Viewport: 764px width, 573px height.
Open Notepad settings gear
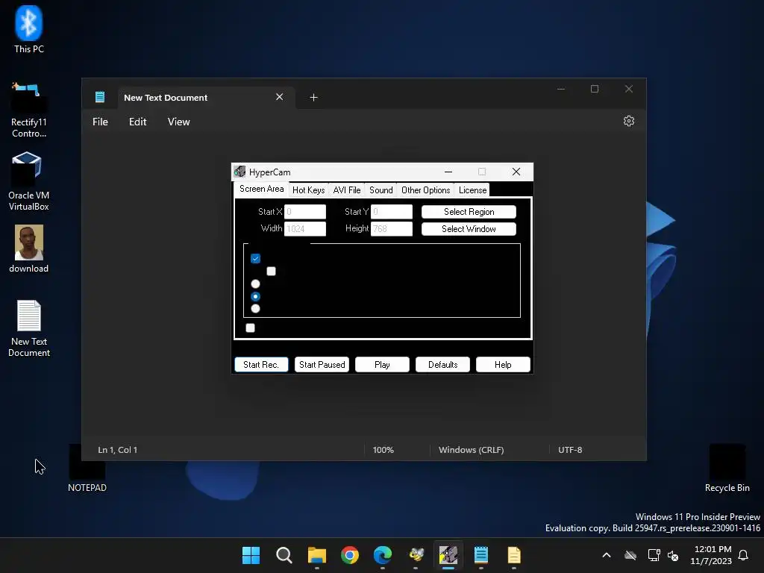628,121
